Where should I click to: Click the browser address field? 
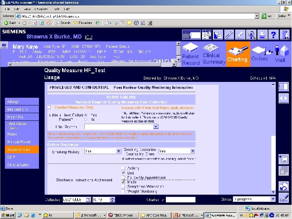point(135,16)
